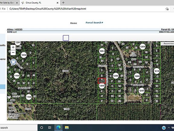Zoom in on the parcel map
Screen dimensions: 174x131
pyautogui.click(x=13, y=47)
